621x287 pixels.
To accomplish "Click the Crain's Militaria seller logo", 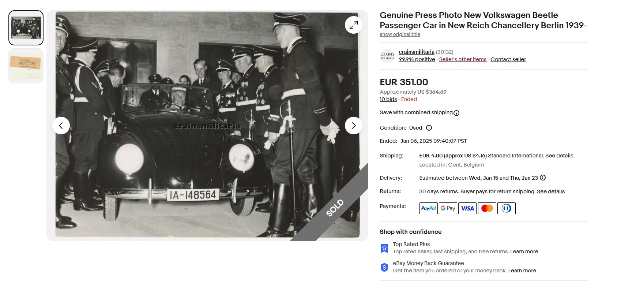I will (x=387, y=56).
